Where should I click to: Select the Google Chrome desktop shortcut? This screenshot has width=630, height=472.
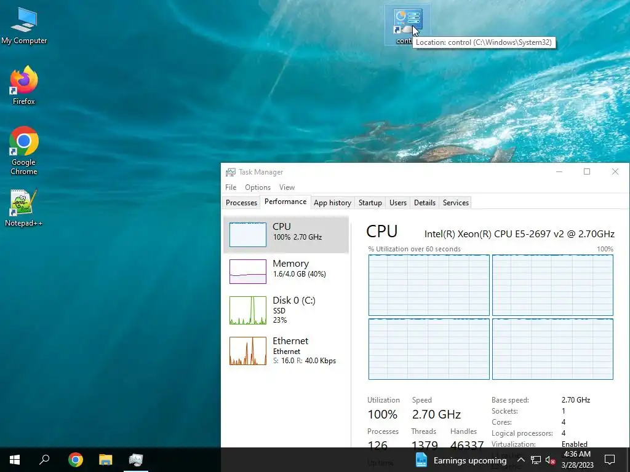(24, 151)
